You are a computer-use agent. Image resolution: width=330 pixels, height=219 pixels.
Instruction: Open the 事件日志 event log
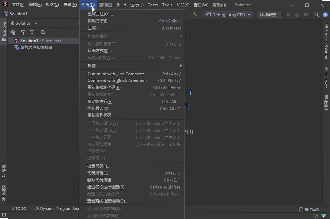pos(309,209)
